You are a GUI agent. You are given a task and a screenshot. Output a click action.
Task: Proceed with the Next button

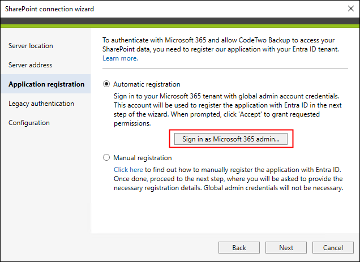tap(286, 247)
